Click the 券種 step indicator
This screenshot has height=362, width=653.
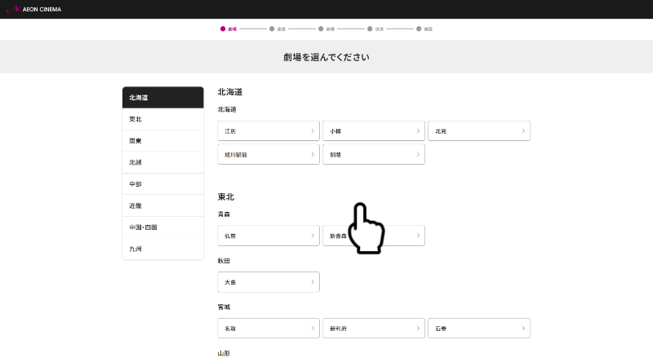[x=326, y=29]
